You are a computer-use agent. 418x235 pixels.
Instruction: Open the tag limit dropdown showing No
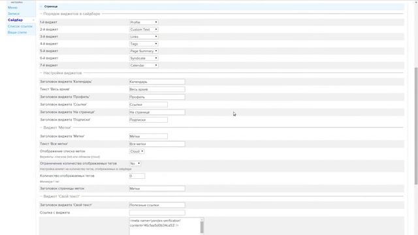pos(135,163)
